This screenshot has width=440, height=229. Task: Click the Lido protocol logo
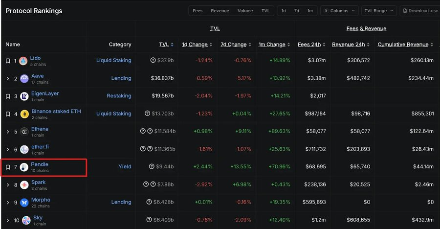click(23, 61)
